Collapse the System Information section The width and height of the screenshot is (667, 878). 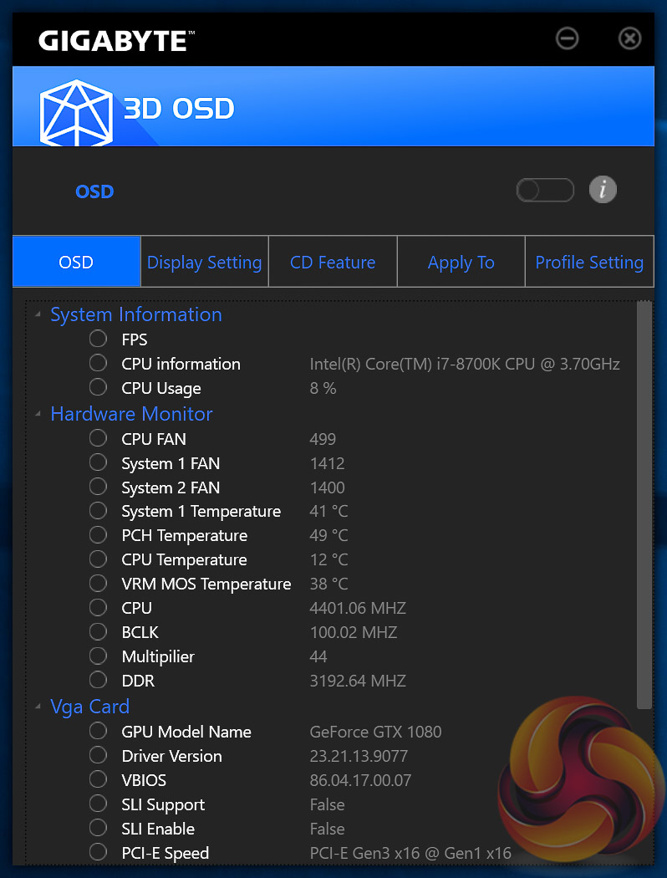(38, 314)
